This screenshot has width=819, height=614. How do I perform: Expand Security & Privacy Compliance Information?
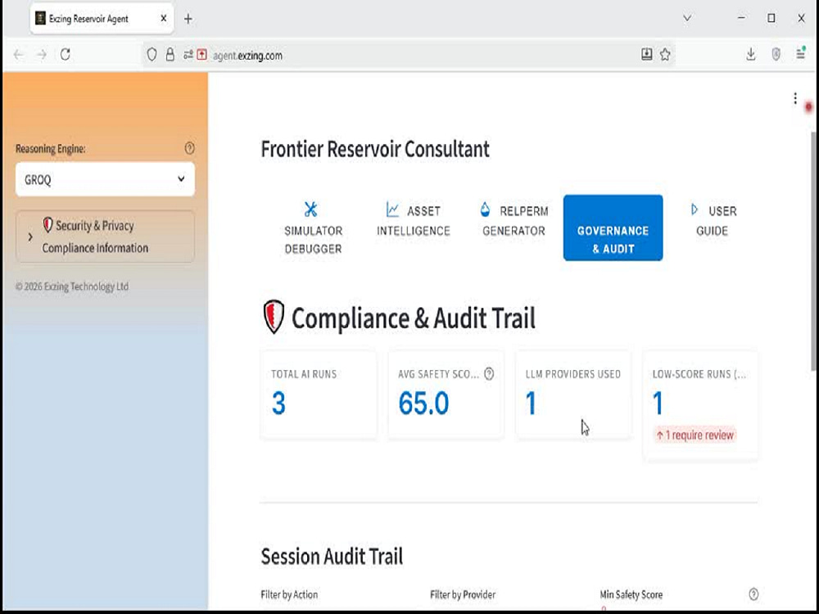pos(105,237)
